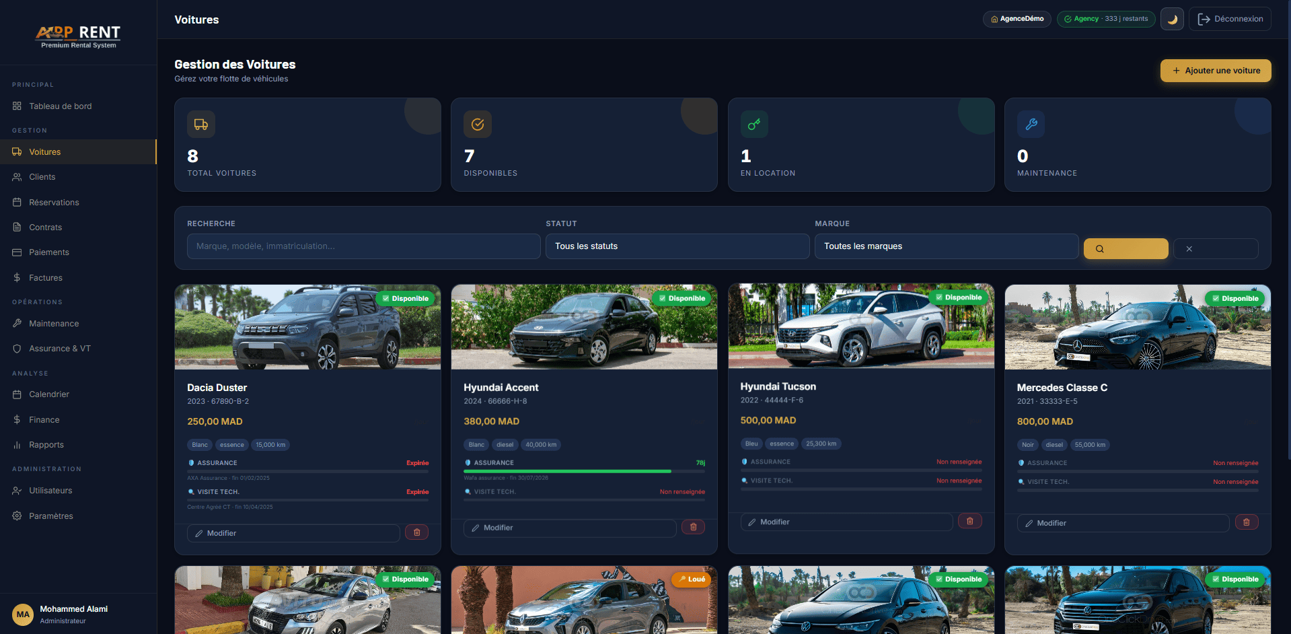Screen dimensions: 1291x634
Task: Click the Disponibles checkmark icon
Action: pyautogui.click(x=478, y=125)
